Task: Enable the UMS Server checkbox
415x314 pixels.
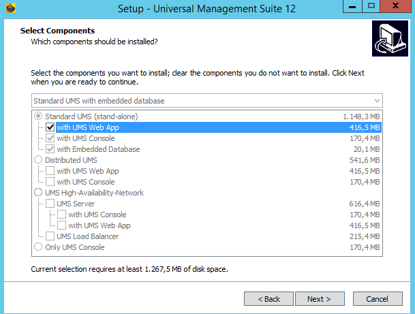Action: pos(50,204)
